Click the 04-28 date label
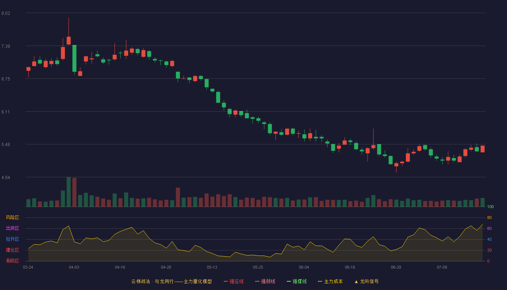 click(166, 267)
